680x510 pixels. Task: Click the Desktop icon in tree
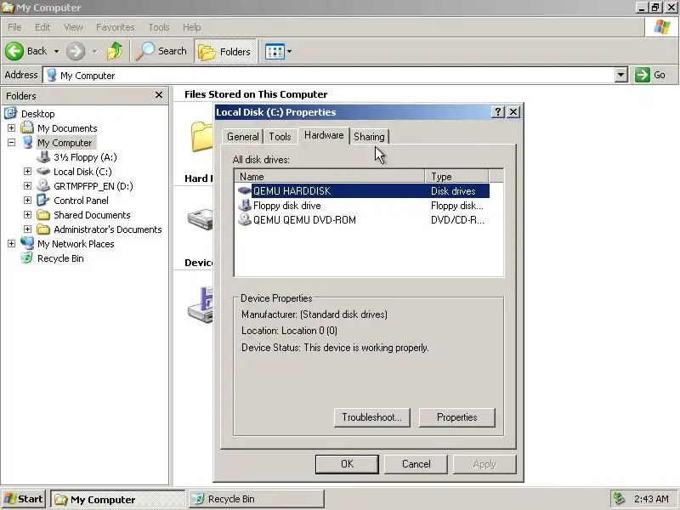click(x=10, y=114)
